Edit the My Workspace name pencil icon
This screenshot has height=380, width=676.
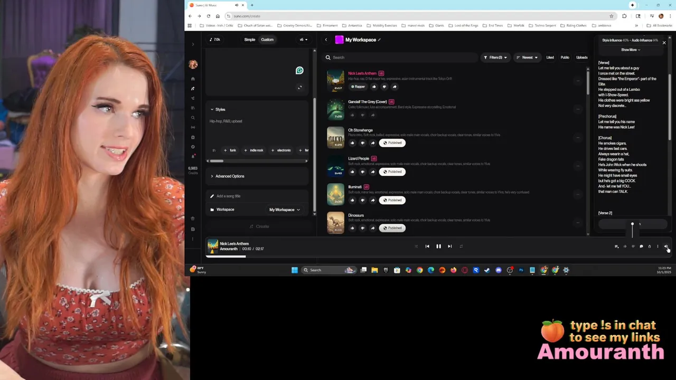(x=379, y=40)
